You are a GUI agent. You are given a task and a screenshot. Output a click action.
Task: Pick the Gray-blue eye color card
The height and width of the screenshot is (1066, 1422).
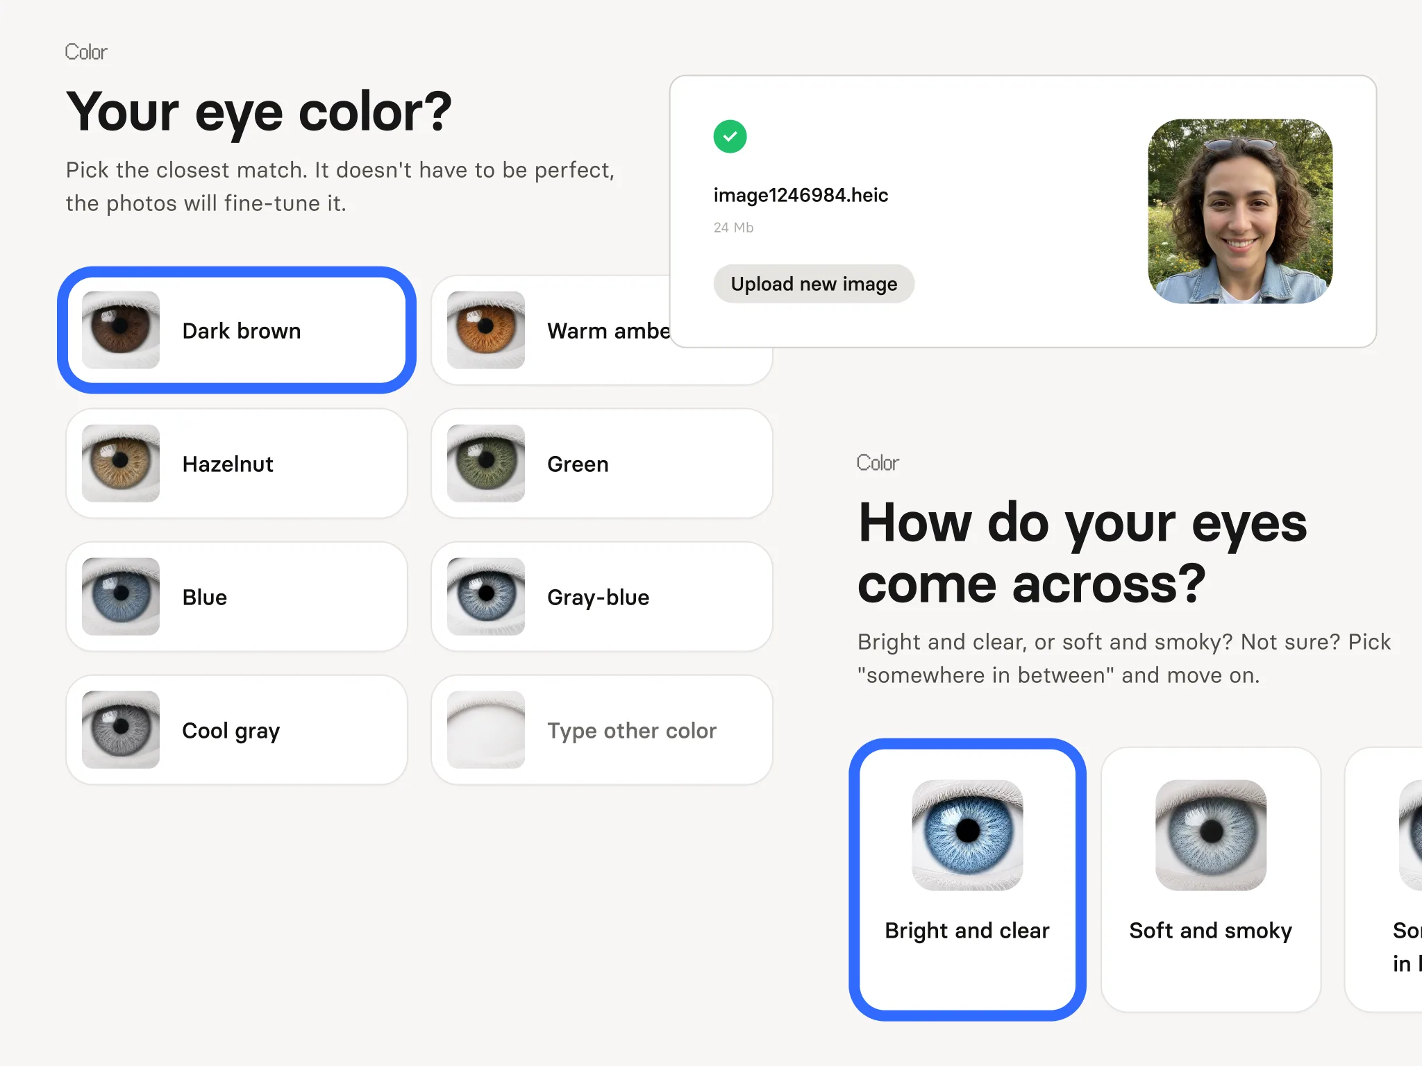pyautogui.click(x=602, y=597)
